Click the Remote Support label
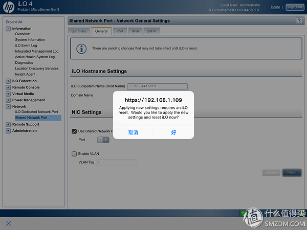 [x=26, y=124]
